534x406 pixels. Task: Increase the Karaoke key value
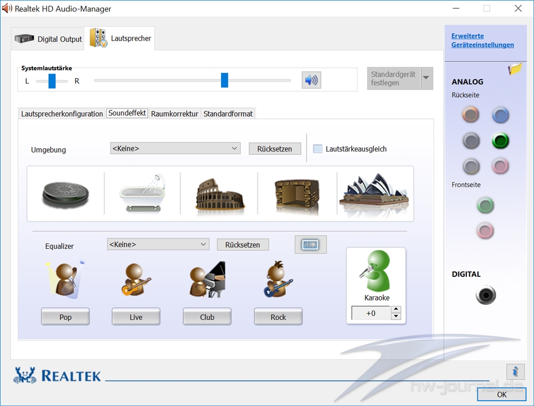click(395, 309)
